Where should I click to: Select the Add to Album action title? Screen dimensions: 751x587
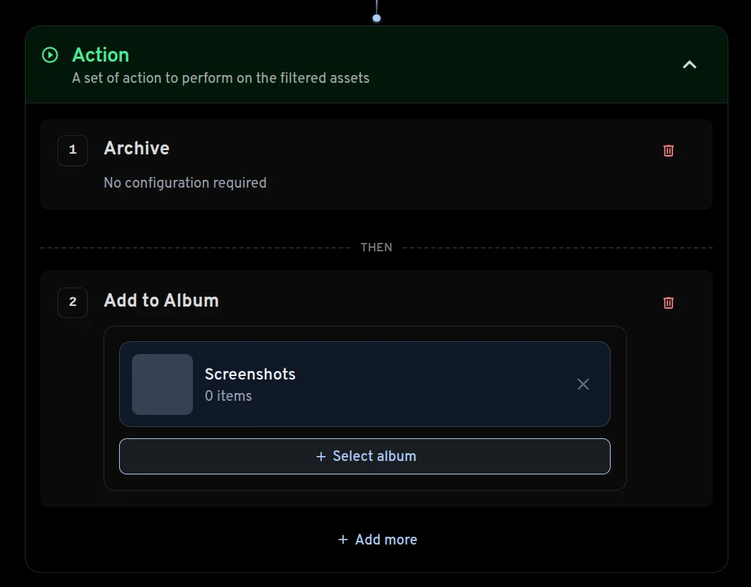click(161, 300)
